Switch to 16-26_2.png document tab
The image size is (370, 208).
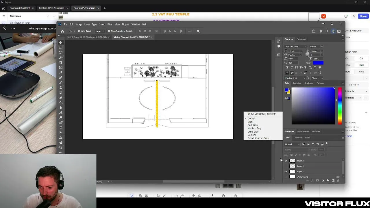point(87,37)
